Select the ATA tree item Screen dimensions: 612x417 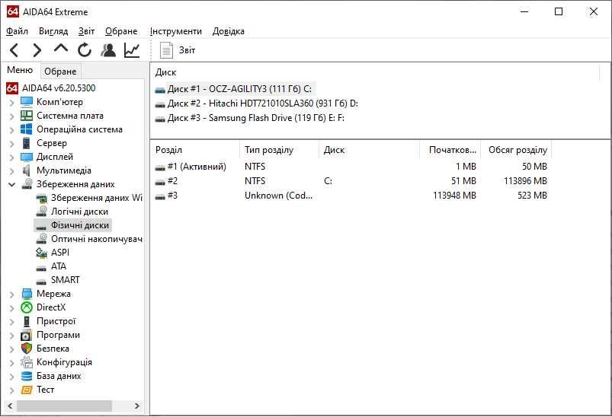(59, 266)
